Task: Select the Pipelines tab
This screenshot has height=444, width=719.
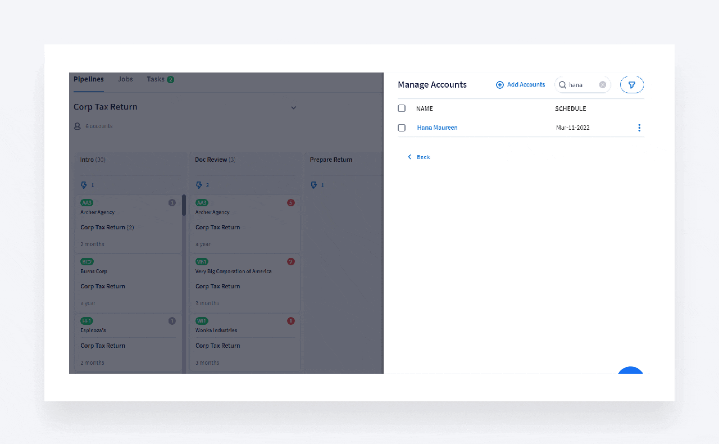Action: [x=89, y=79]
